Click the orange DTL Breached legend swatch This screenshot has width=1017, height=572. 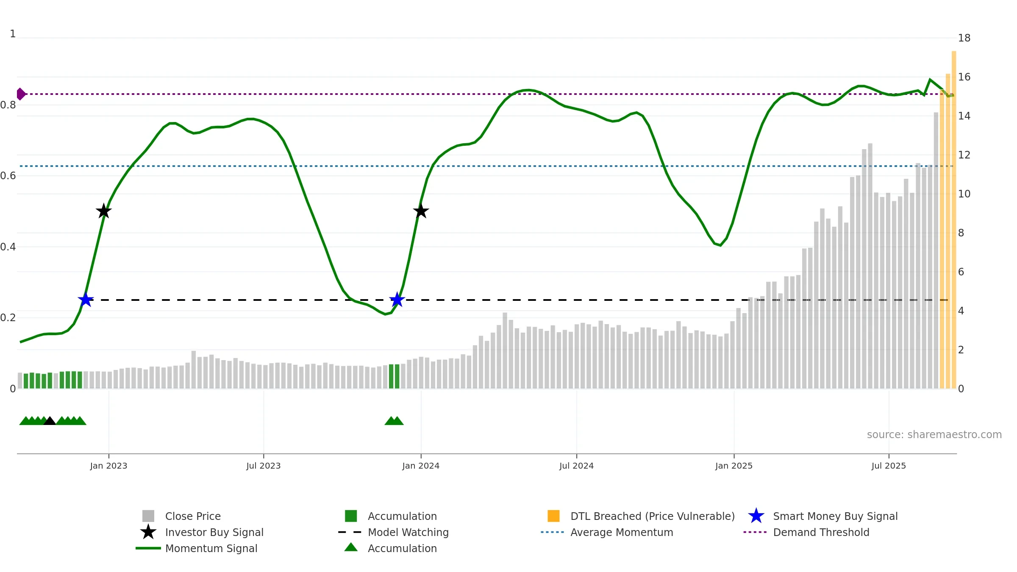click(x=553, y=516)
